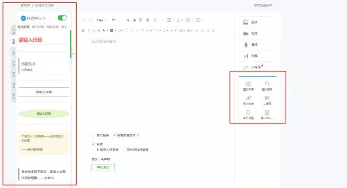Screen dimensions: 347x188
Task: Click the help icon beside 使用高清图片
Action: [138, 135]
